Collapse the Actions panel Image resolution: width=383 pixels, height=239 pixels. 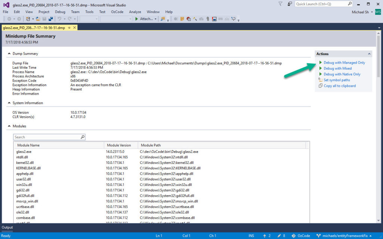(369, 54)
